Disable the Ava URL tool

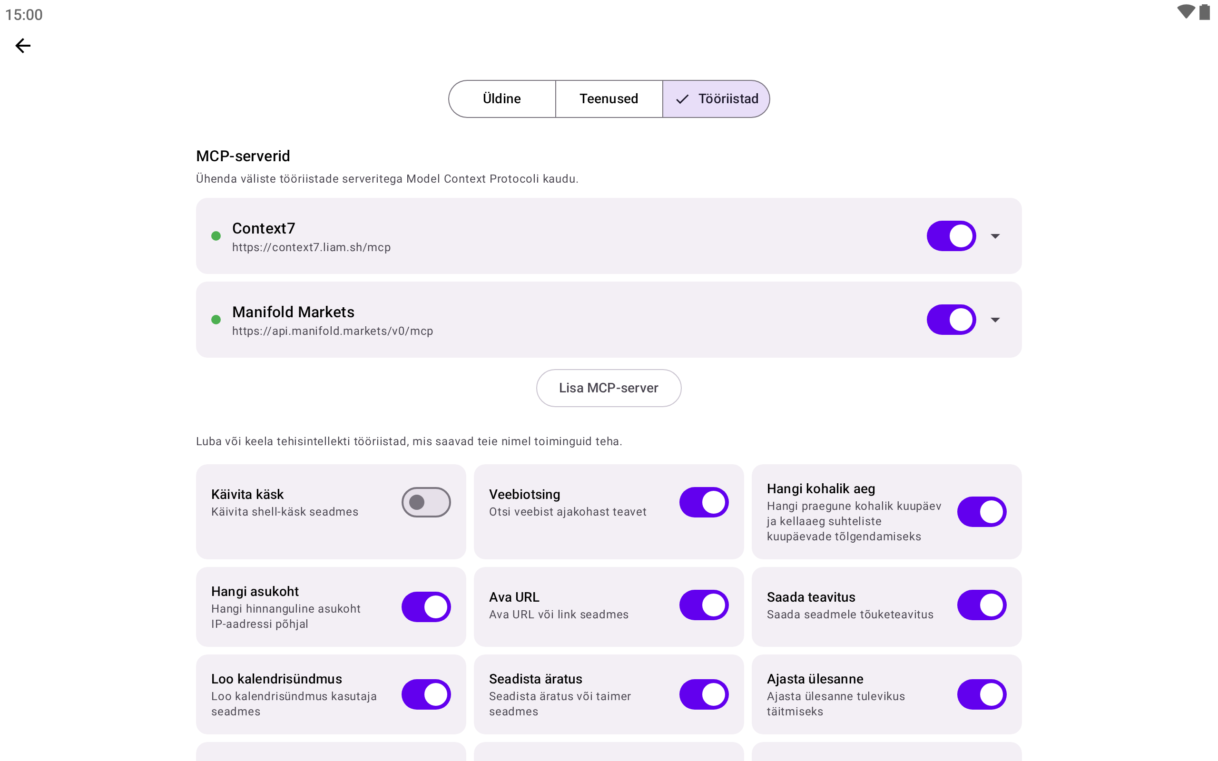(704, 605)
